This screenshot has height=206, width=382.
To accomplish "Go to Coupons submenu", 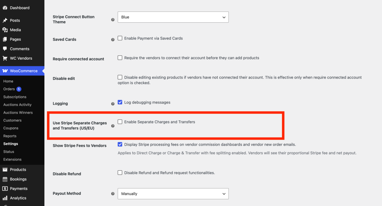I will click(x=11, y=128).
